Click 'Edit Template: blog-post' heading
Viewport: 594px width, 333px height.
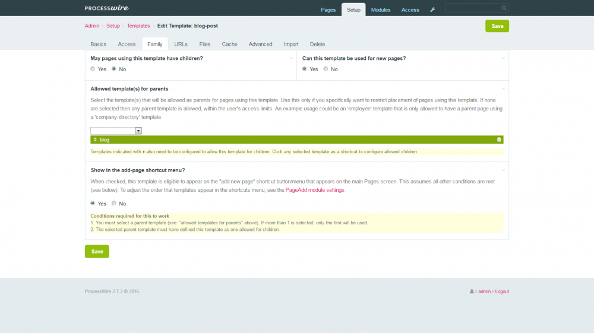pyautogui.click(x=188, y=26)
